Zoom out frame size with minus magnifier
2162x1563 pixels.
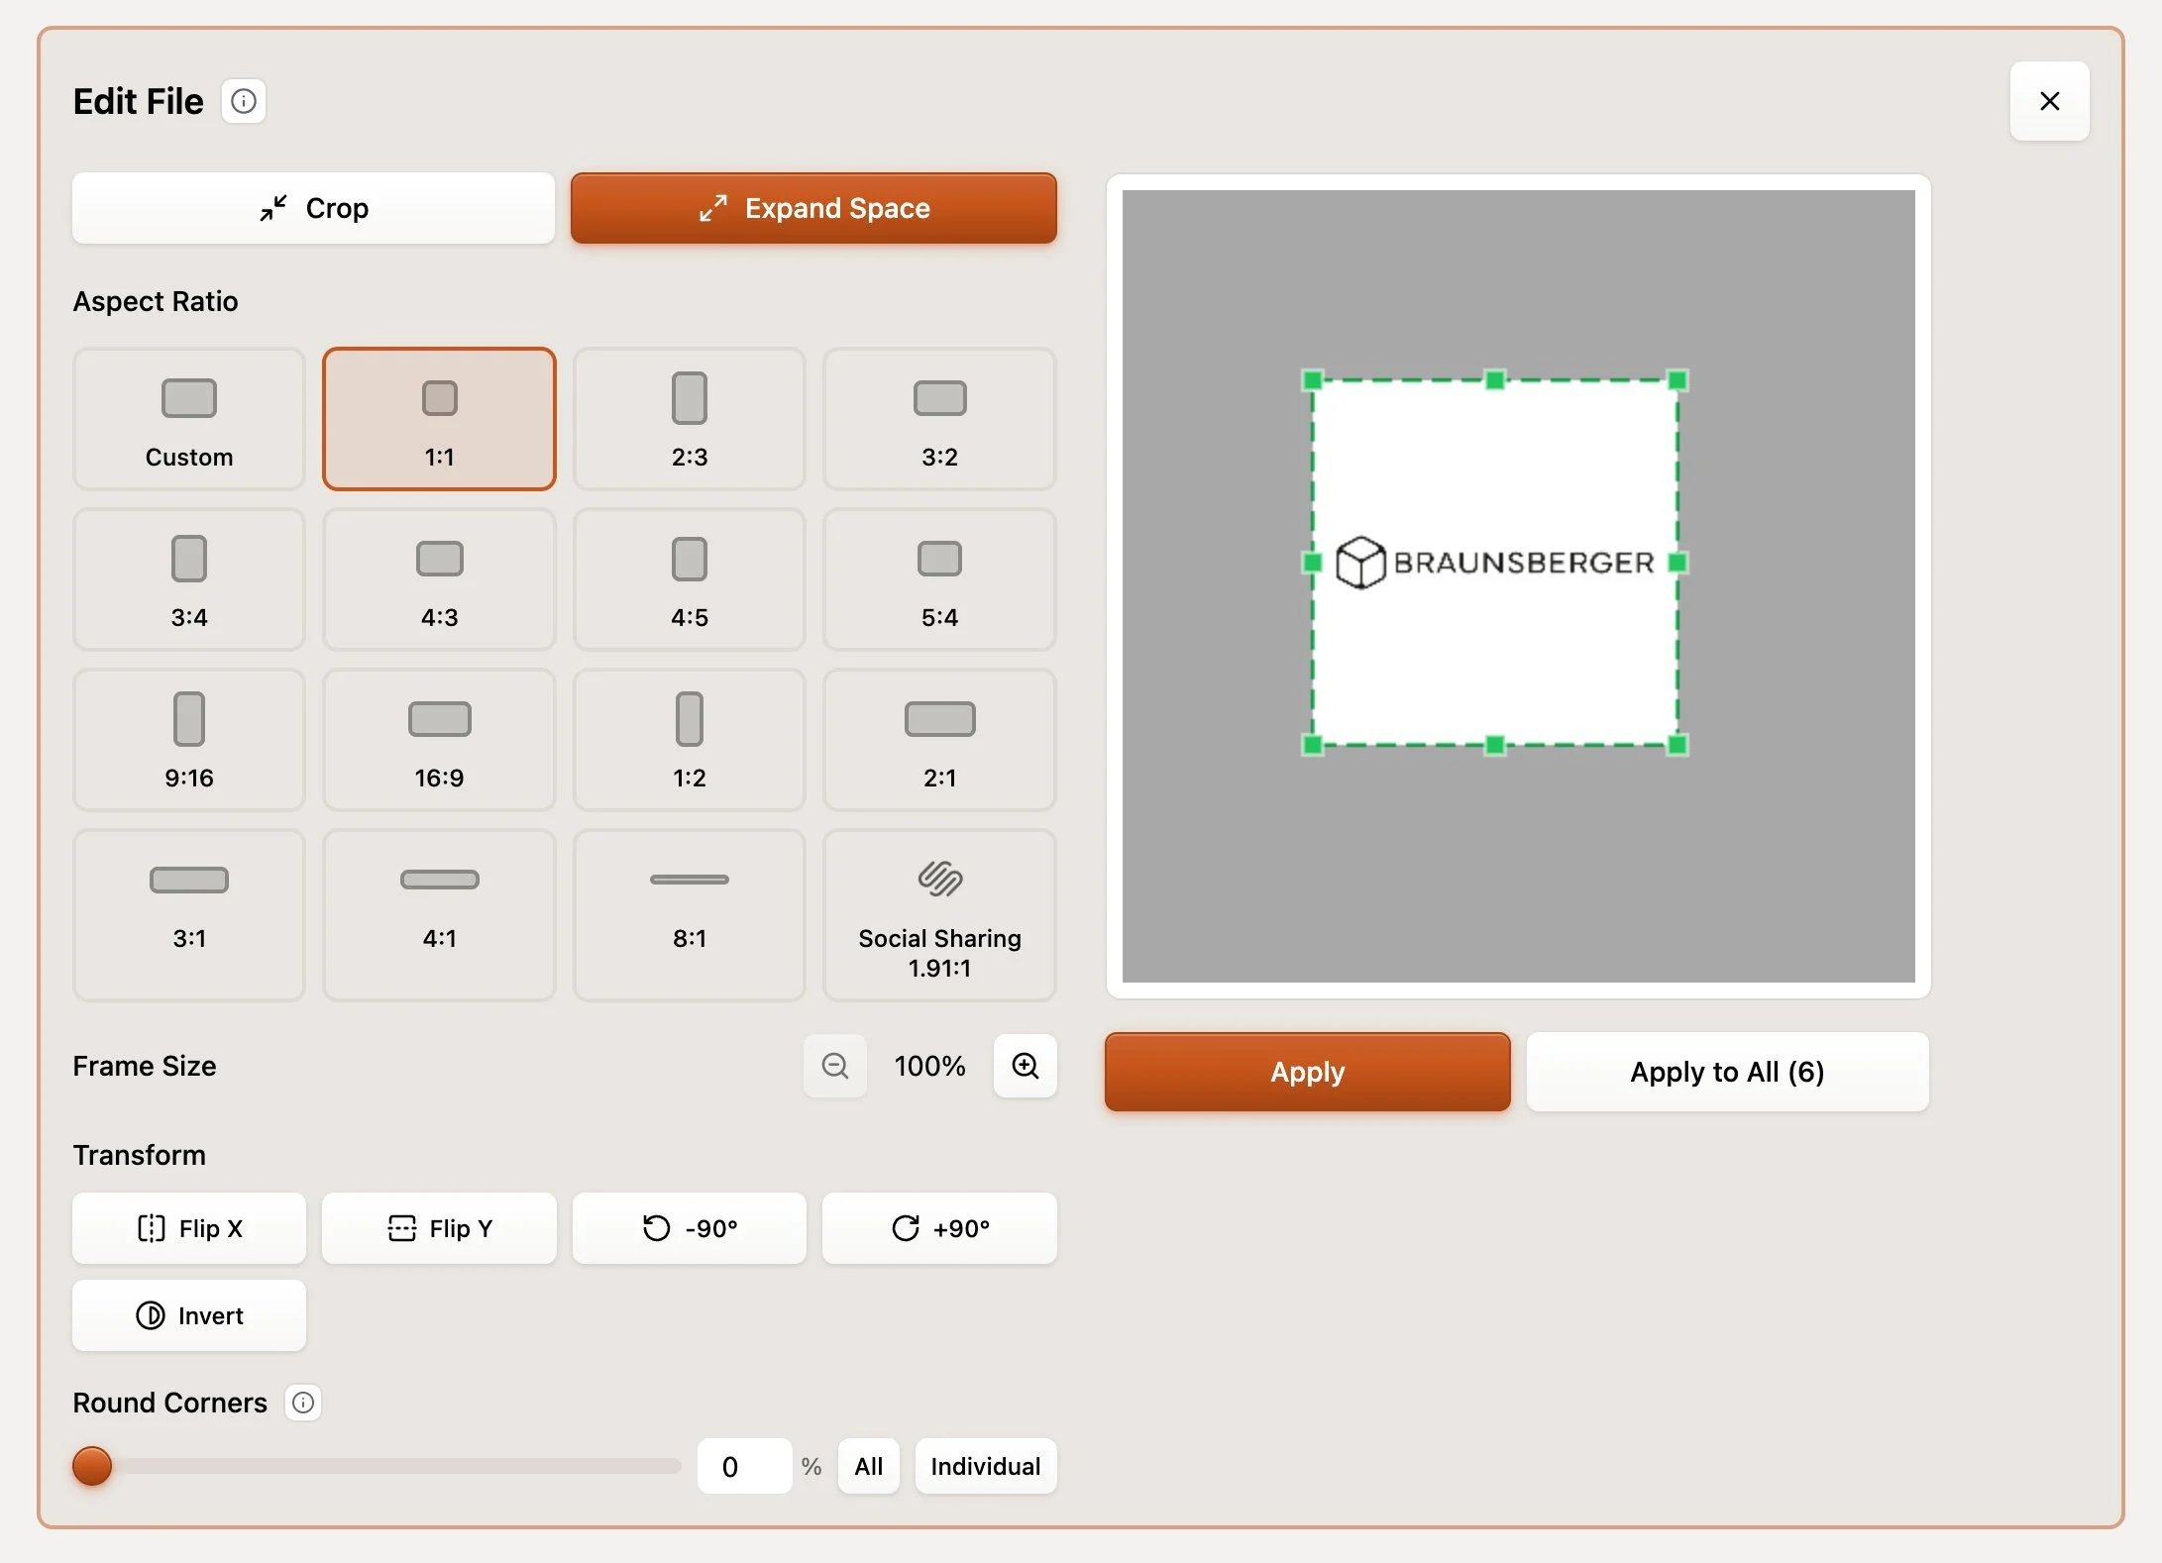(x=834, y=1066)
